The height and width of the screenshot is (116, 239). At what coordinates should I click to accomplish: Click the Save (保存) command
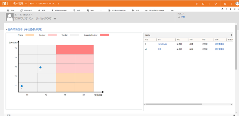[x=11, y=10]
